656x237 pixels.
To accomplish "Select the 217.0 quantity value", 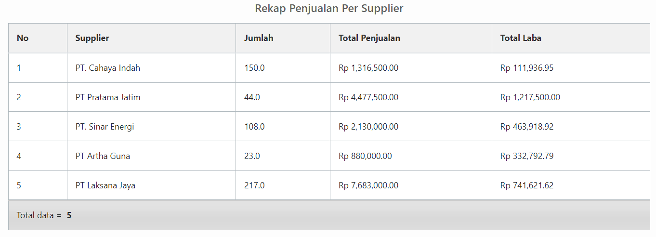I will click(x=254, y=185).
